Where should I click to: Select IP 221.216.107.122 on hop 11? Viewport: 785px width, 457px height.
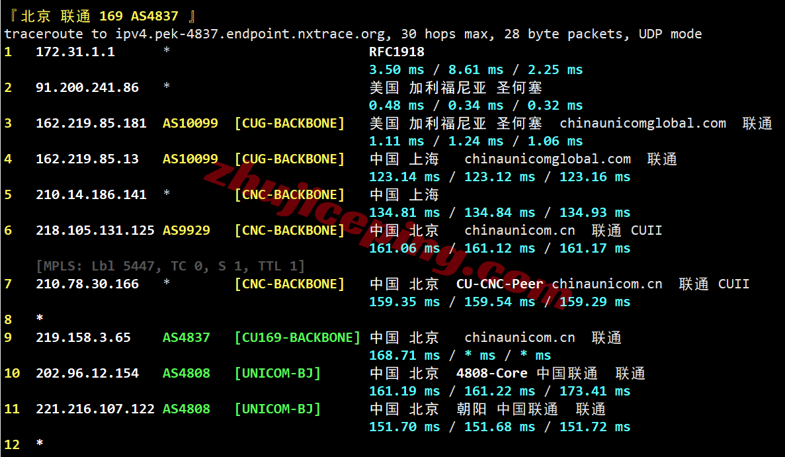95,409
